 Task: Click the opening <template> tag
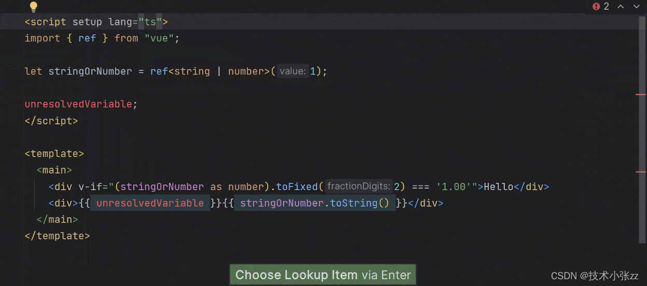pos(54,153)
